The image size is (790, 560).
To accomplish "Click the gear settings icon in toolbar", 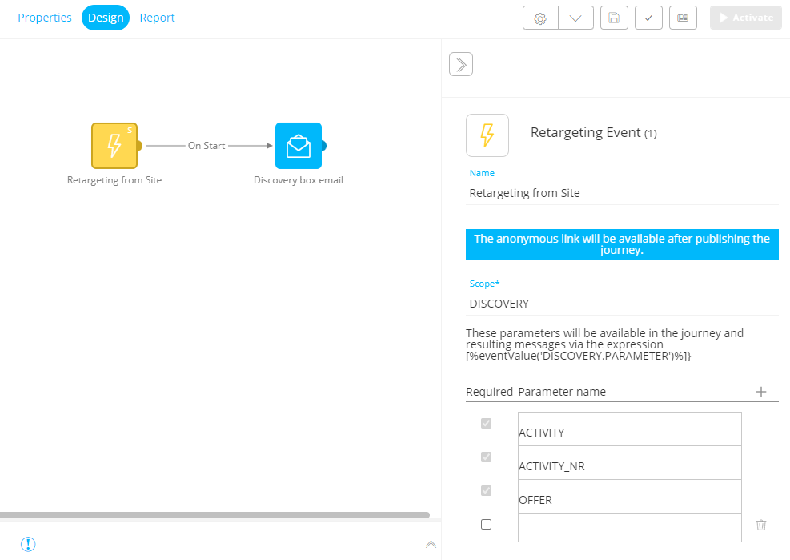I will (540, 18).
